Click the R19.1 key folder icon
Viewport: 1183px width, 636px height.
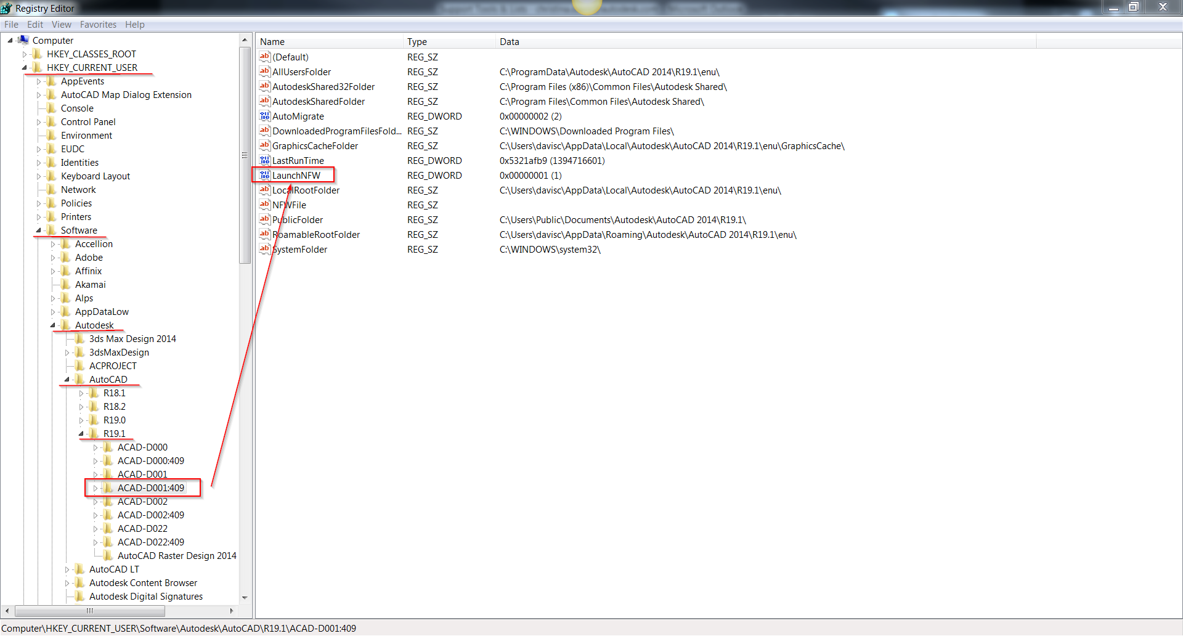[x=94, y=433]
